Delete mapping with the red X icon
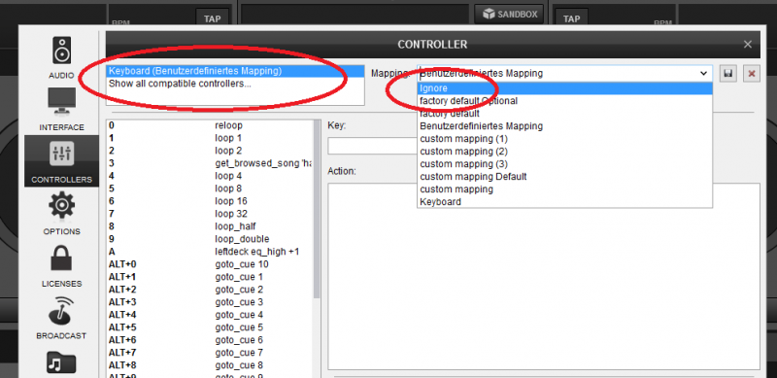 pos(752,74)
